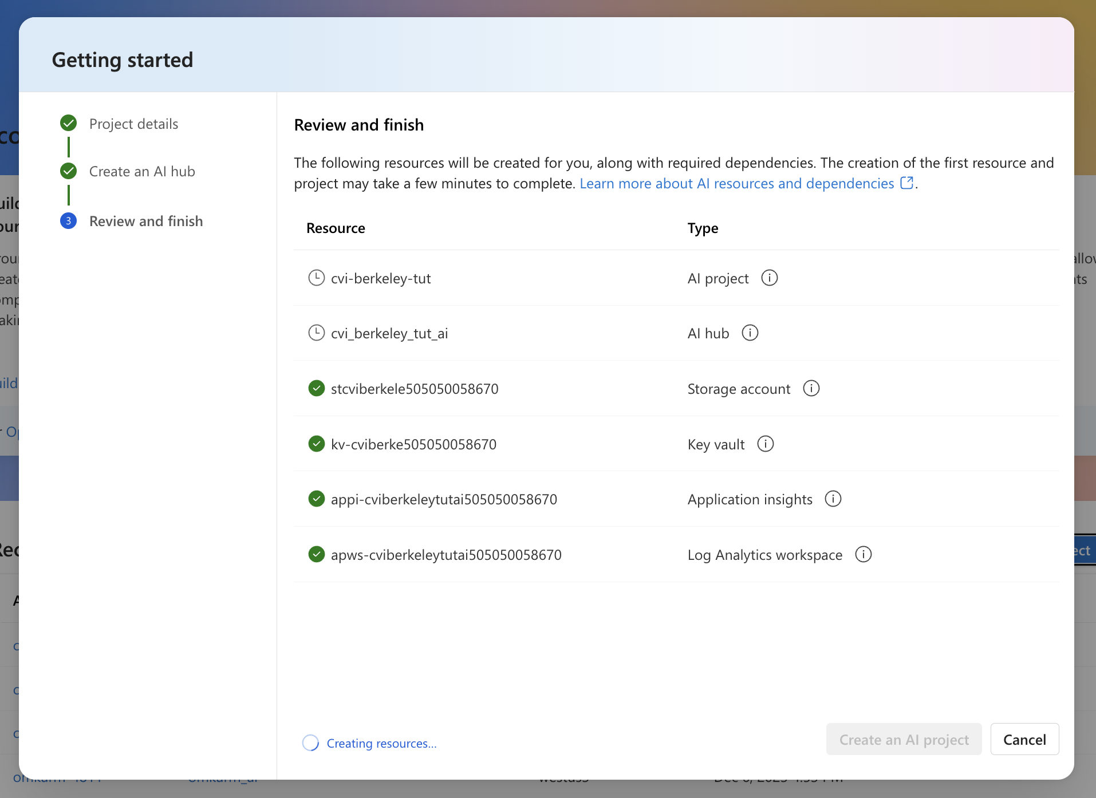Click the Resource column header
Viewport: 1096px width, 798px height.
(x=336, y=228)
